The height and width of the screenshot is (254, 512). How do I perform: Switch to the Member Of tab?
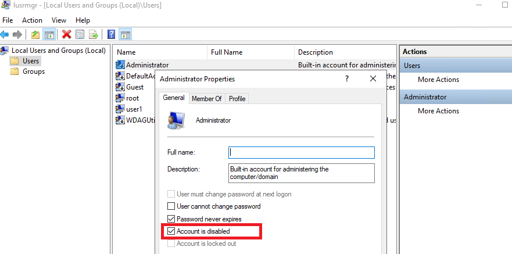[x=207, y=99]
